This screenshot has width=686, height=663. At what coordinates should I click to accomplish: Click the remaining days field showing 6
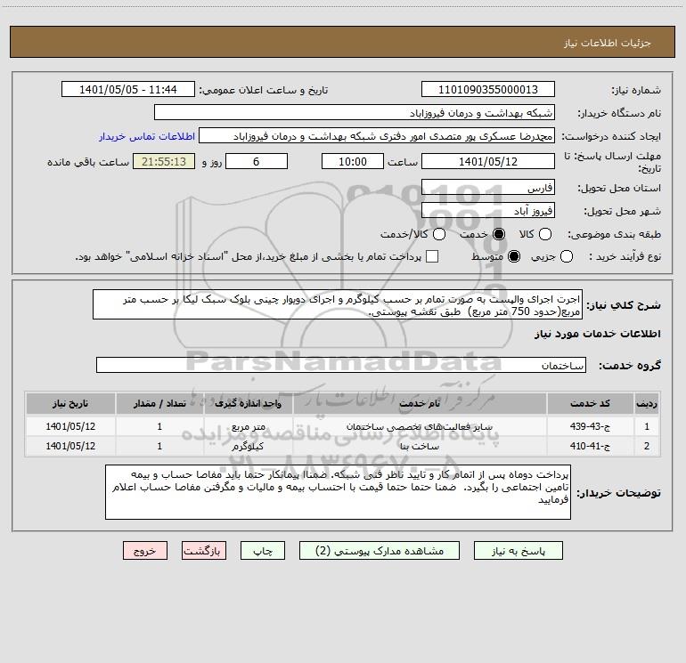pos(257,161)
